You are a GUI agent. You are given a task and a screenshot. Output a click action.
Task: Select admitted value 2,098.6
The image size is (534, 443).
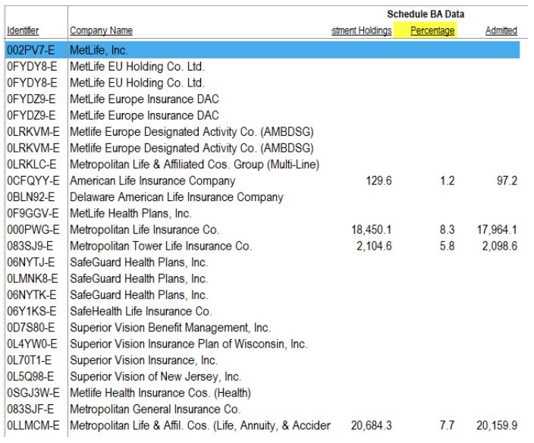tap(500, 247)
